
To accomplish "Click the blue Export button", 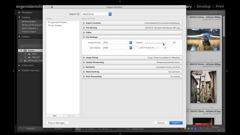I will pyautogui.click(x=176, y=123).
